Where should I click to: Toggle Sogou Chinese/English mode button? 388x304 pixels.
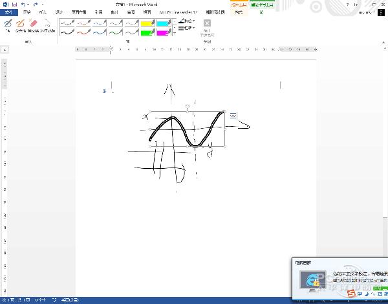360,294
